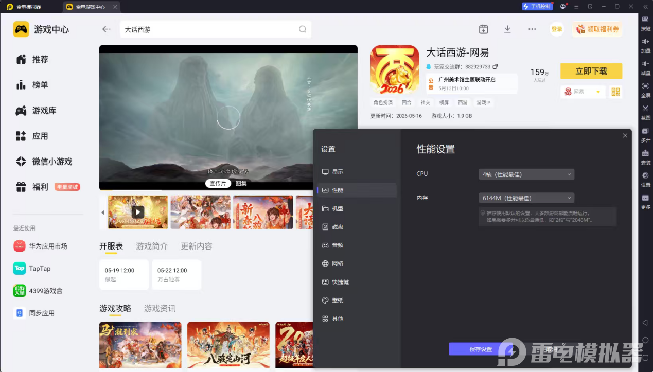653x372 pixels.
Task: Click the Android back triangle button
Action: click(x=645, y=323)
